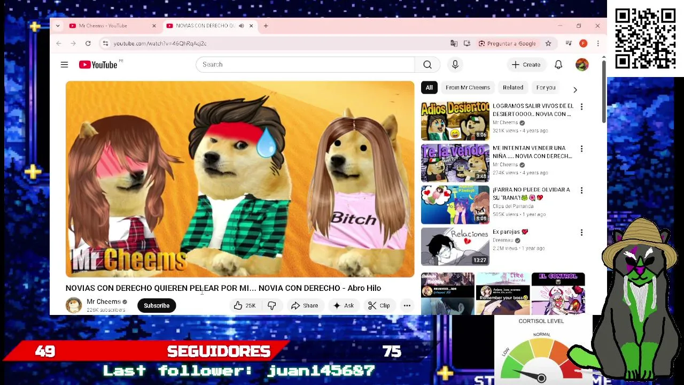Image resolution: width=684 pixels, height=385 pixels.
Task: Select the For you filter chip
Action: [x=546, y=88]
